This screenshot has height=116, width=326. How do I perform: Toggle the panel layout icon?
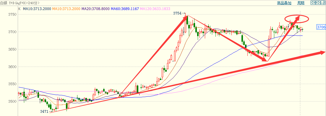pos(323,3)
